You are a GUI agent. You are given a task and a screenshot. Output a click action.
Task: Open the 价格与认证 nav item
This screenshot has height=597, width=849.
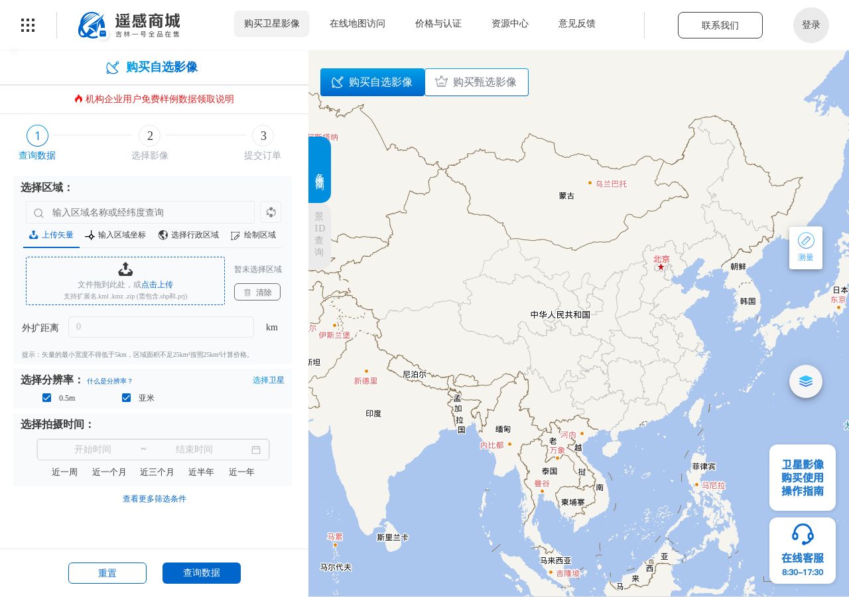tap(438, 24)
